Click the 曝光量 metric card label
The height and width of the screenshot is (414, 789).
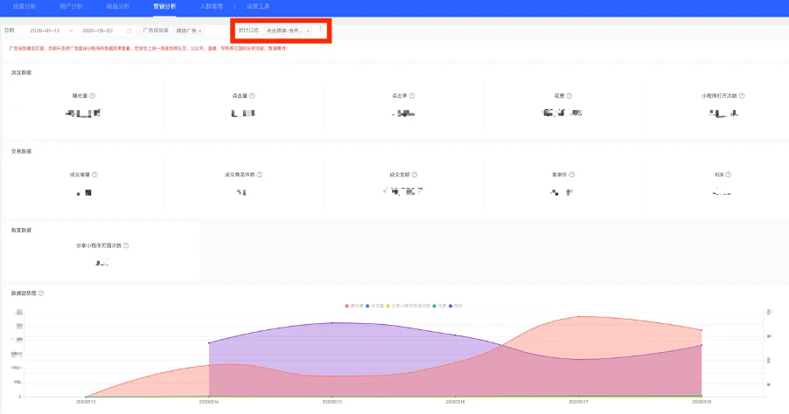click(x=80, y=96)
